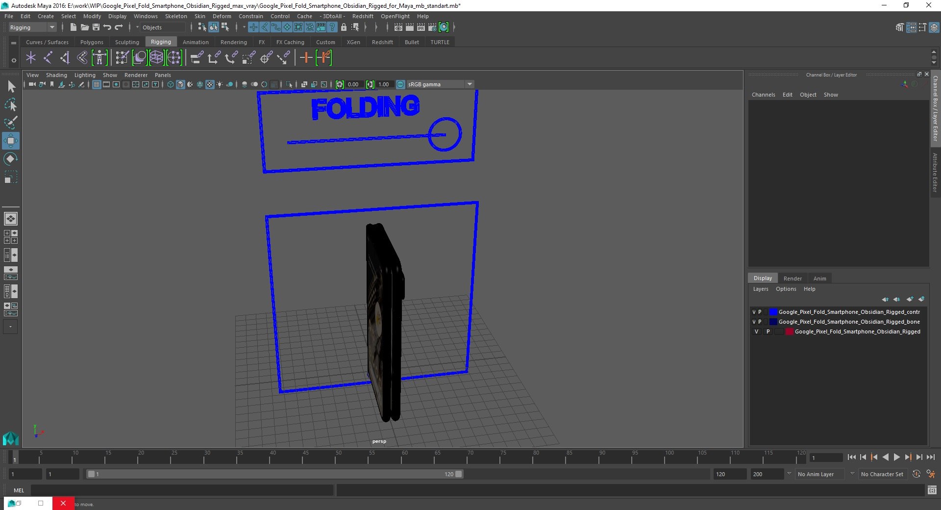Screen dimensions: 941x510
Task: Switch to the Render layer tab
Action: pyautogui.click(x=792, y=279)
